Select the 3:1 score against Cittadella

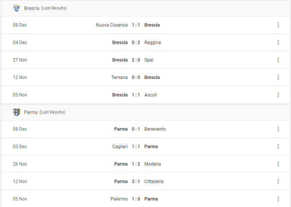[x=136, y=182]
